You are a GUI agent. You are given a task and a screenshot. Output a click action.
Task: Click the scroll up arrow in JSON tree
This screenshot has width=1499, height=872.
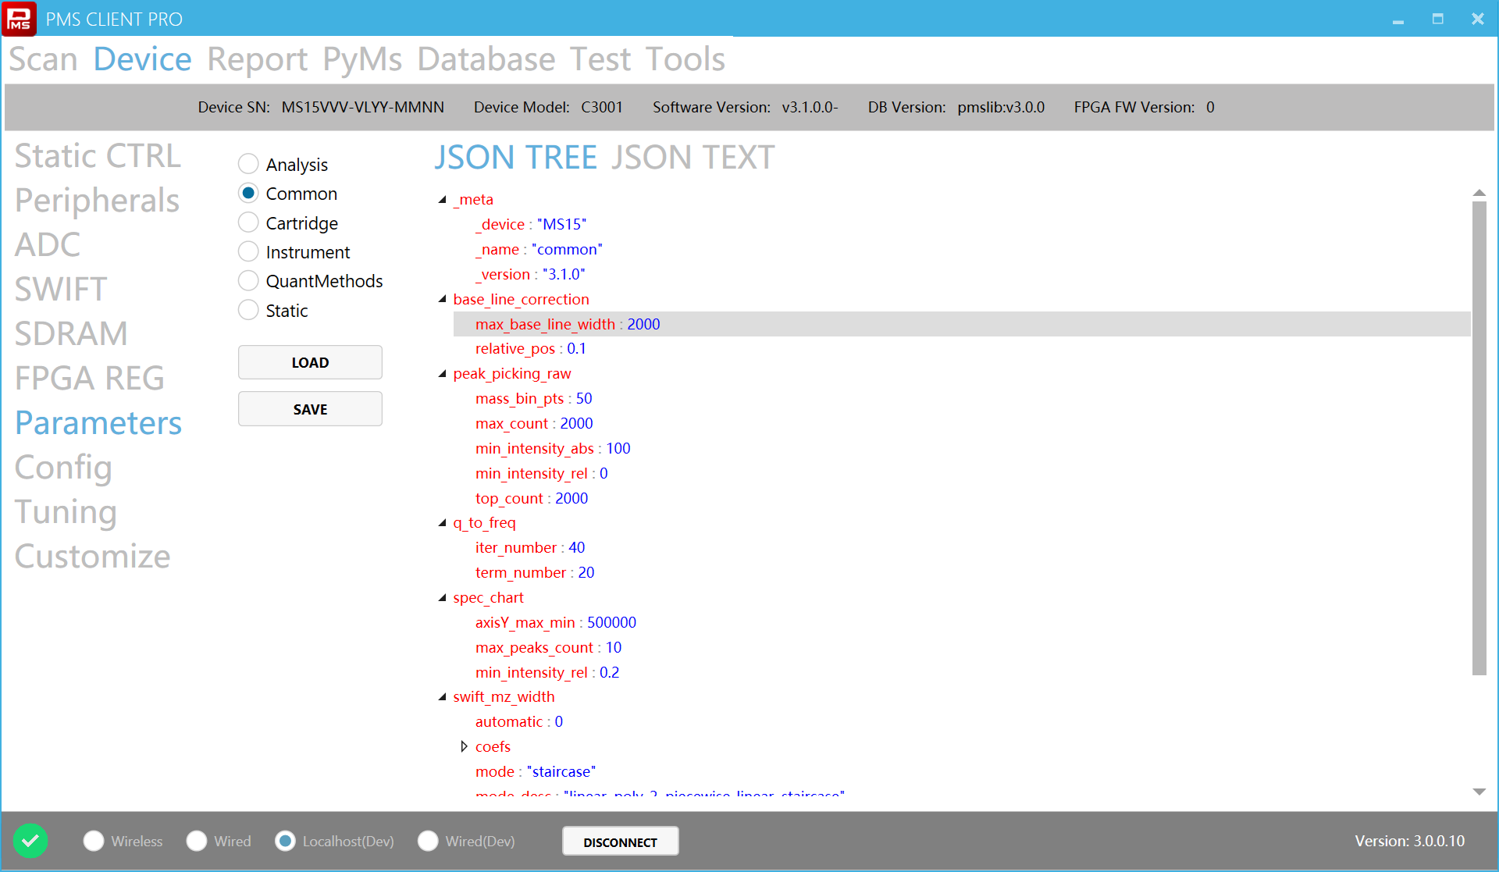1479,192
